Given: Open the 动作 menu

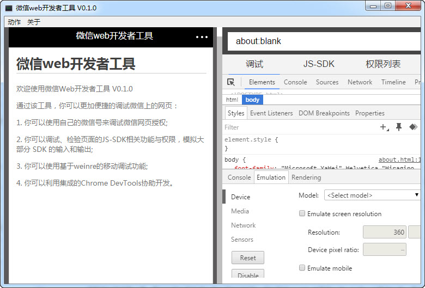Looking at the screenshot, I should pyautogui.click(x=14, y=22).
